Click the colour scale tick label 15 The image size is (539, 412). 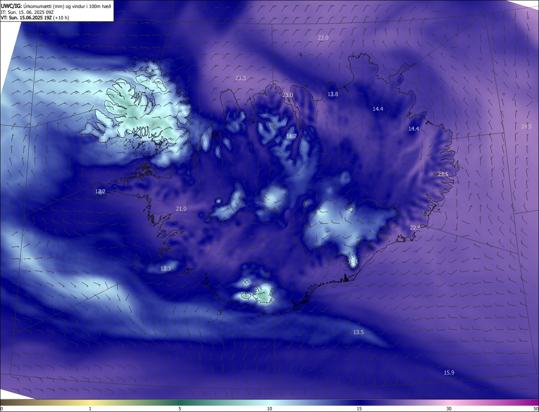pos(359,409)
